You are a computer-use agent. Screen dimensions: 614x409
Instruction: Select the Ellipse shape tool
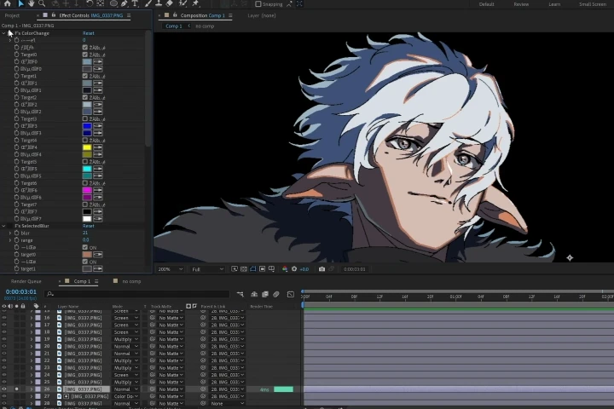(113, 3)
